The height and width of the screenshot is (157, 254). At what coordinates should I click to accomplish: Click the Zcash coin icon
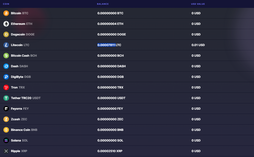[6, 119]
